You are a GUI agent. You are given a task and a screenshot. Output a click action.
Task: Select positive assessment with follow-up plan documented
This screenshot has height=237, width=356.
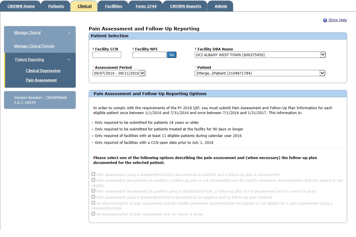pyautogui.click(x=94, y=174)
